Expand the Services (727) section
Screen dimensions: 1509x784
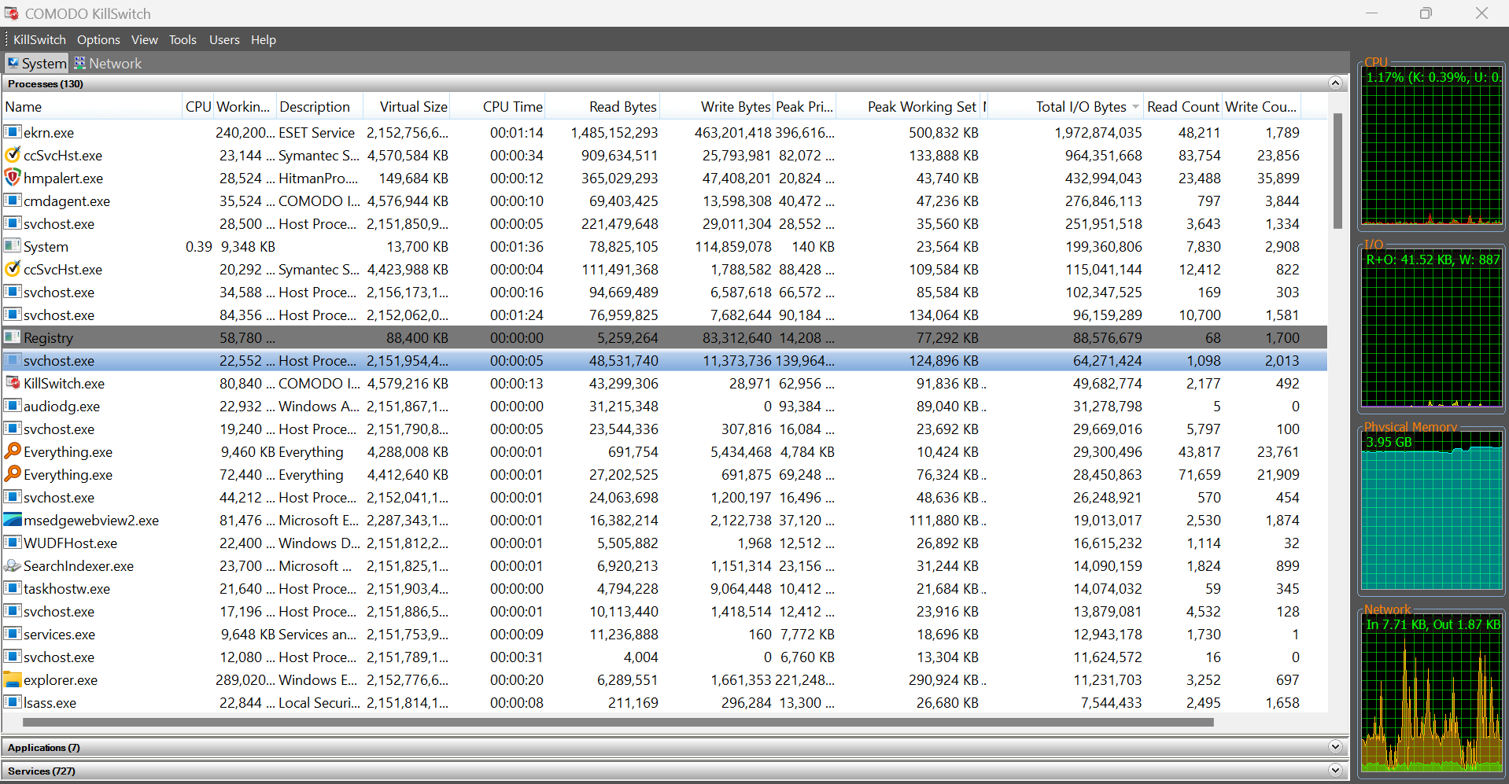[1335, 771]
